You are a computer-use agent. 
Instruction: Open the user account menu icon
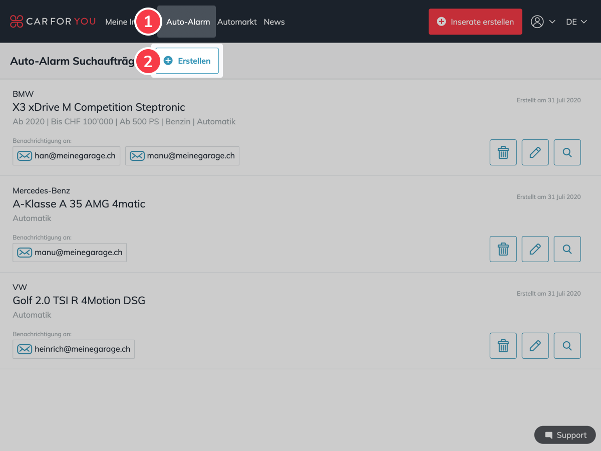click(537, 22)
